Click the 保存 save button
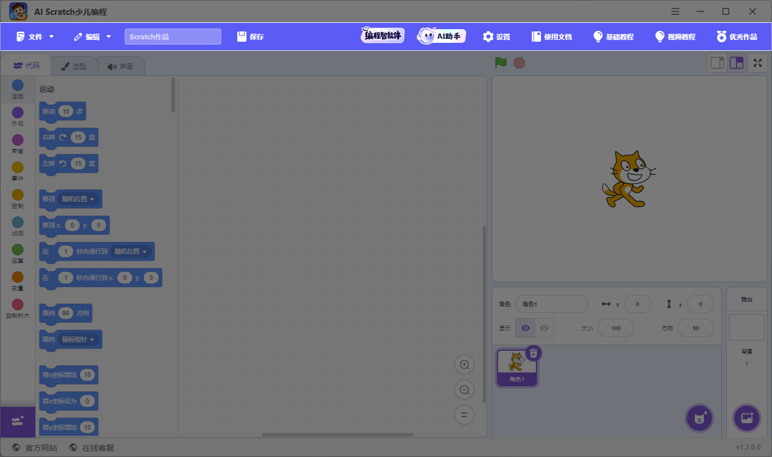The height and width of the screenshot is (457, 772). 250,37
